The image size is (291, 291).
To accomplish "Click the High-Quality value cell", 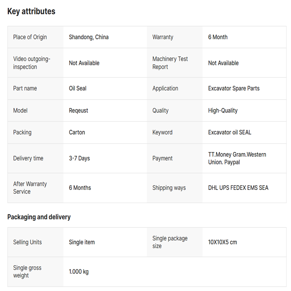I will [x=223, y=111].
